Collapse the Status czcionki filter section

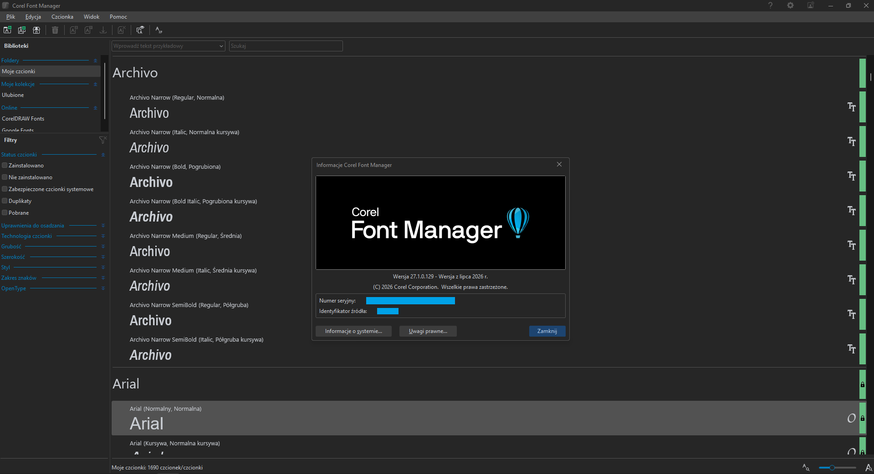tap(103, 155)
